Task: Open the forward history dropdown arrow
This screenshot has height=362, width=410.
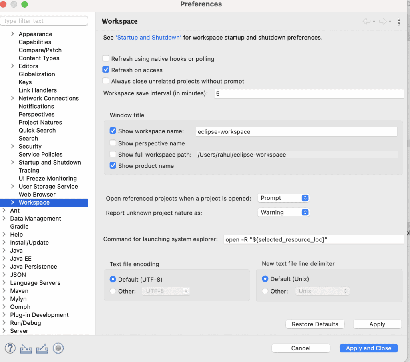Action: click(390, 22)
